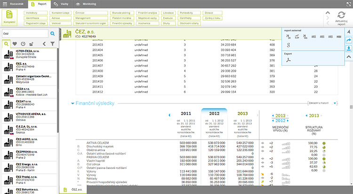Open the first ARES external link
The width and height of the screenshot is (353, 194).
[313, 37]
